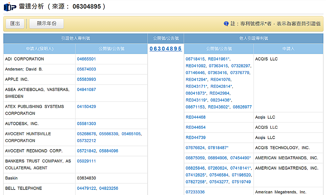Open ACQIS Technology patent 07676624
The image size is (326, 195).
click(x=195, y=148)
